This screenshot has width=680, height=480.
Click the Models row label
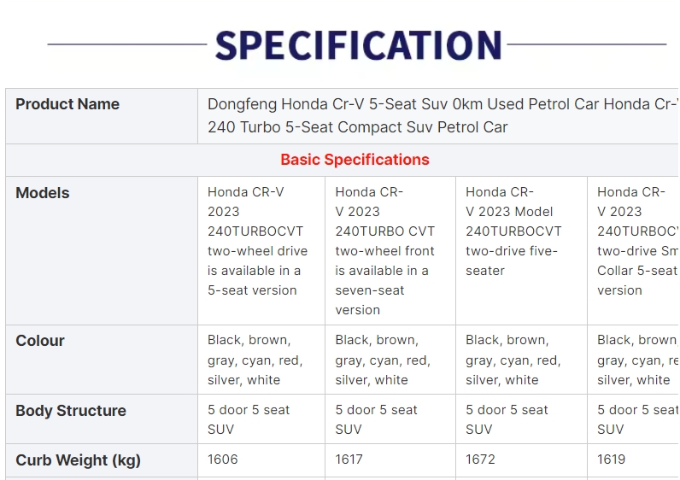(x=43, y=193)
